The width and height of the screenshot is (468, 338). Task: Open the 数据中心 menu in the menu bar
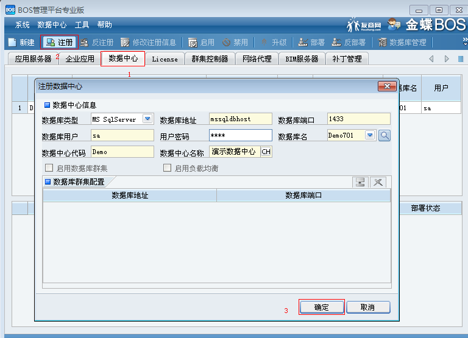pyautogui.click(x=52, y=25)
